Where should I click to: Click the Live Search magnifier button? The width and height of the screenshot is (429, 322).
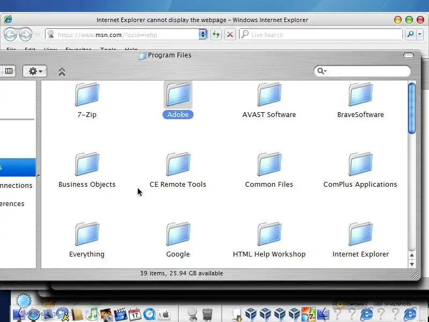click(410, 34)
